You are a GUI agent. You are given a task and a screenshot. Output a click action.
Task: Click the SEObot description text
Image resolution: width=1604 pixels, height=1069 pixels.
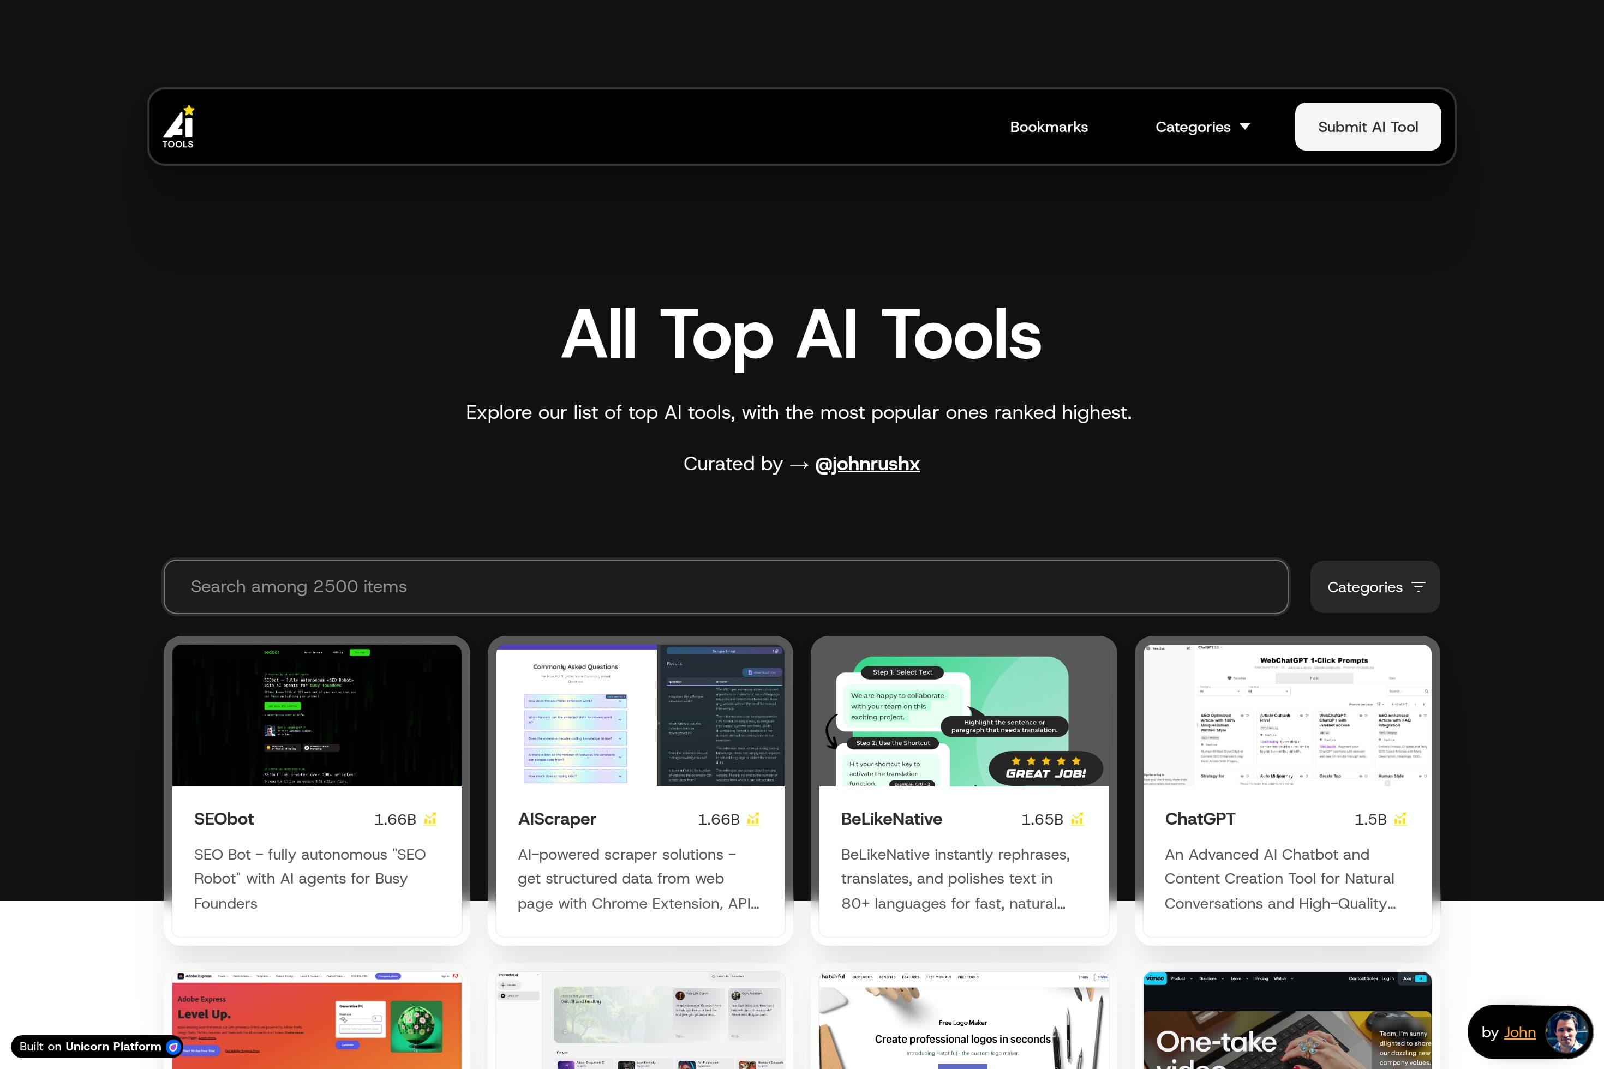point(310,879)
